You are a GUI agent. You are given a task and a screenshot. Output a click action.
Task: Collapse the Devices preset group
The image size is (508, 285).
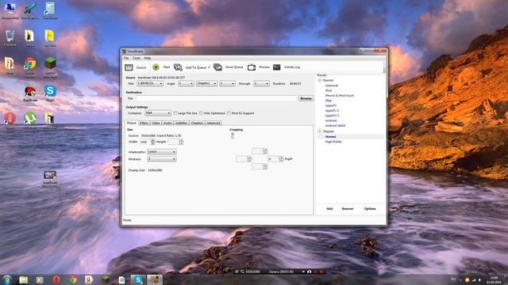click(320, 80)
